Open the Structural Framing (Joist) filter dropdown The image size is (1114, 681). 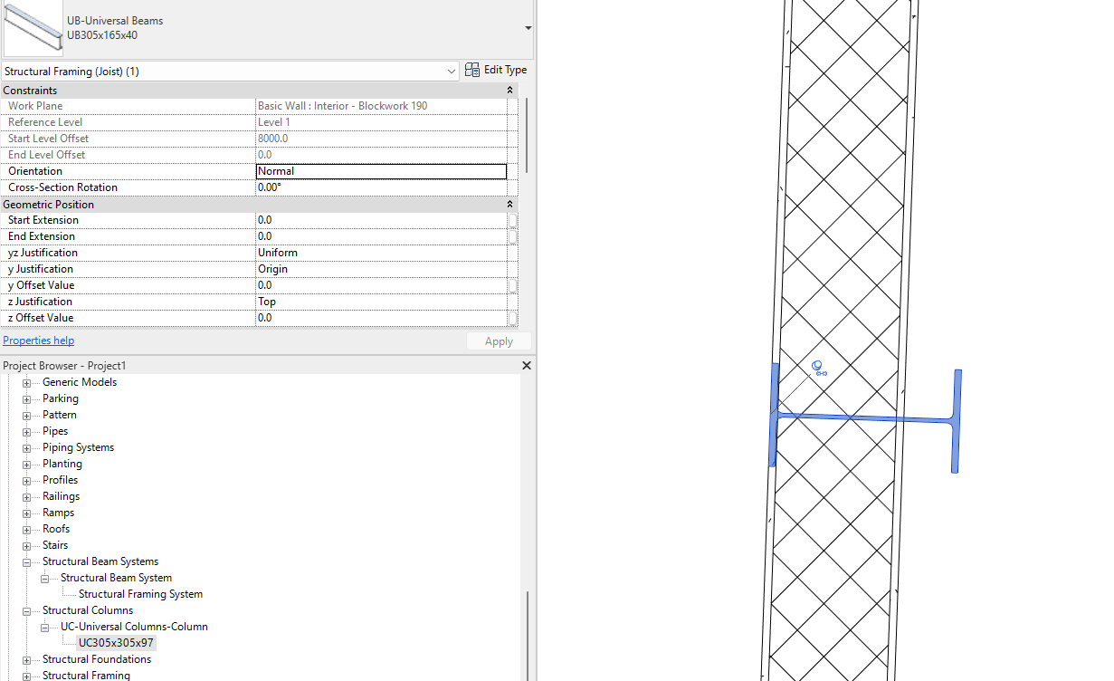click(451, 70)
